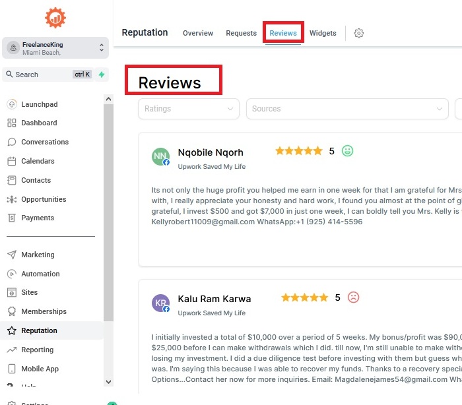Click the sidebar scrollbar down arrow
This screenshot has width=462, height=405.
[x=108, y=382]
